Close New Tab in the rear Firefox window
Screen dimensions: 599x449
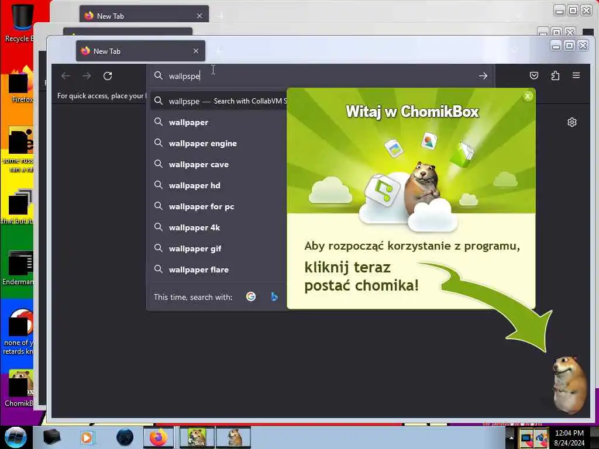click(199, 16)
